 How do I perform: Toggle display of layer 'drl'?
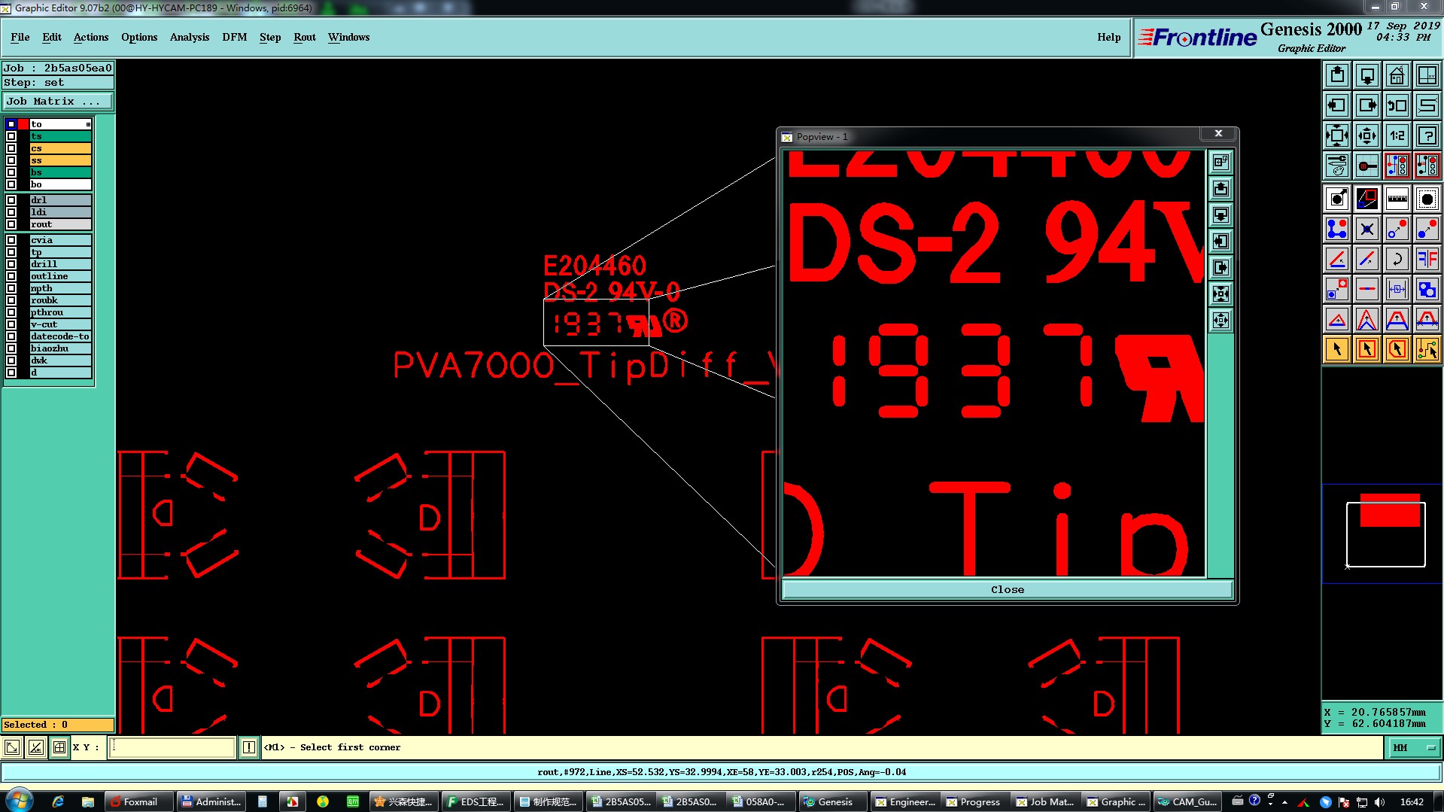click(11, 200)
